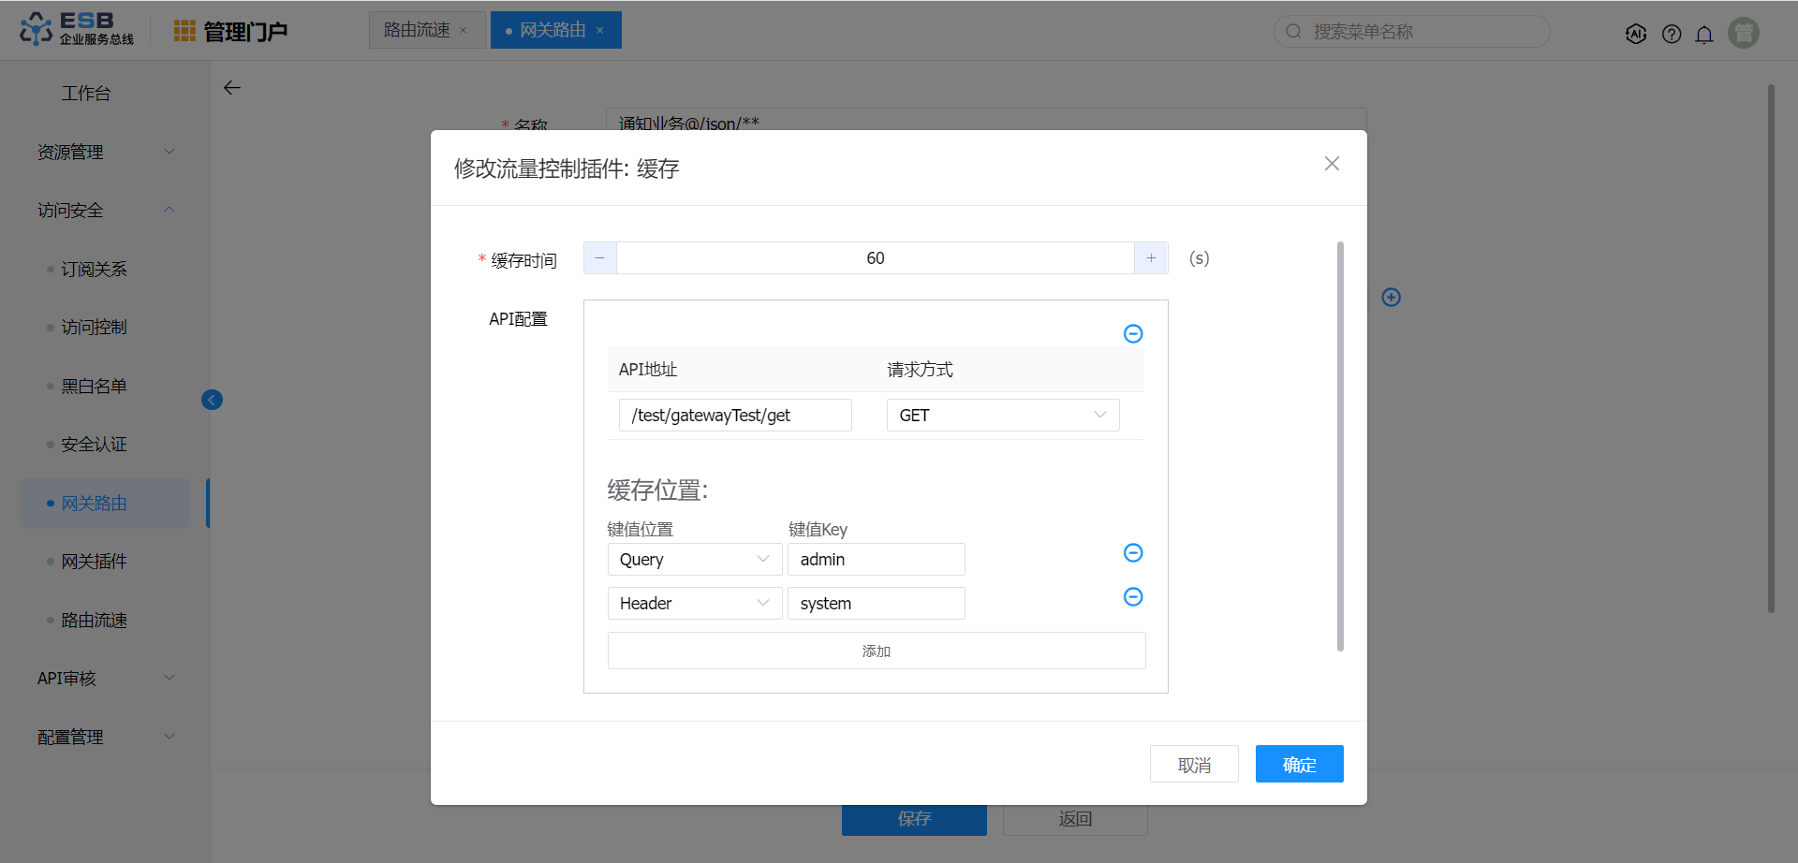Open the Query key position dropdown
The image size is (1798, 863).
pos(694,560)
